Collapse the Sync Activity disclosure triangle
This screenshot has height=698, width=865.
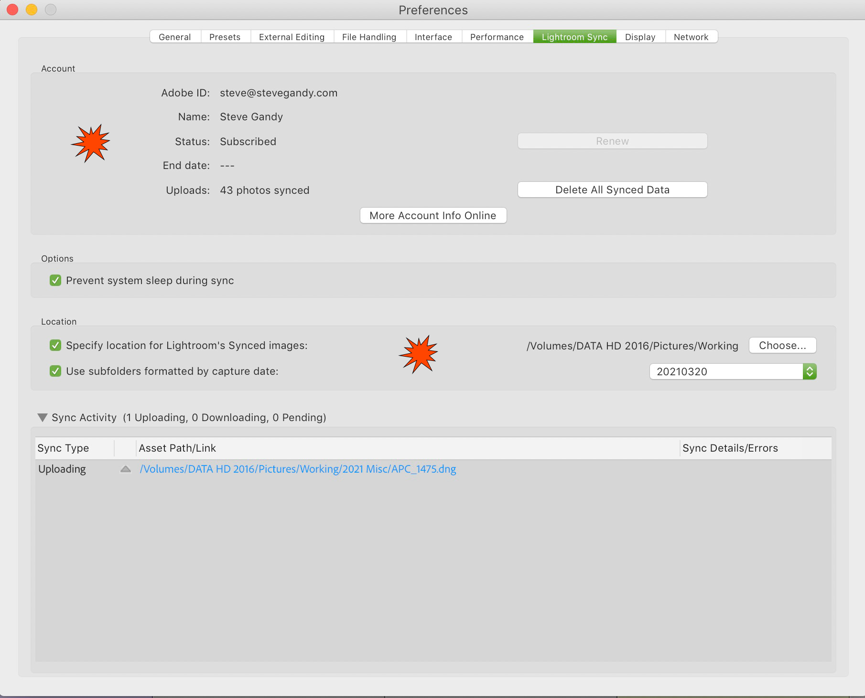tap(43, 418)
